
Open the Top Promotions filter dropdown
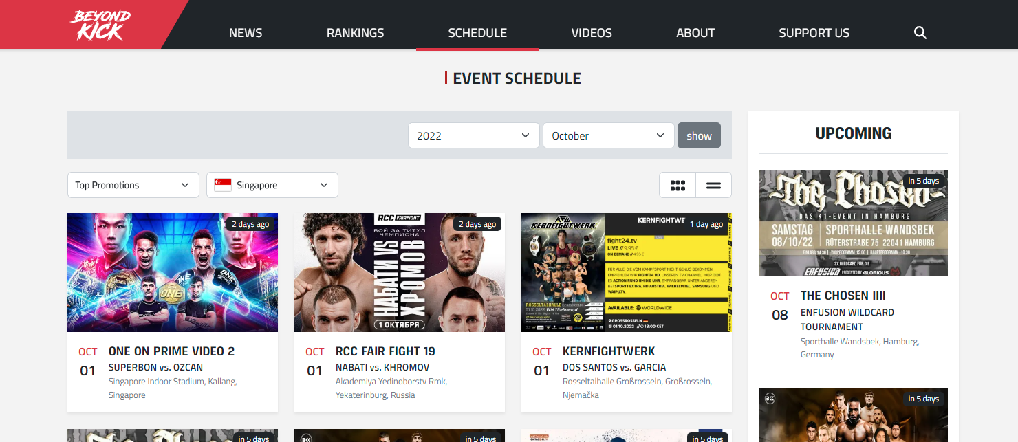click(133, 185)
